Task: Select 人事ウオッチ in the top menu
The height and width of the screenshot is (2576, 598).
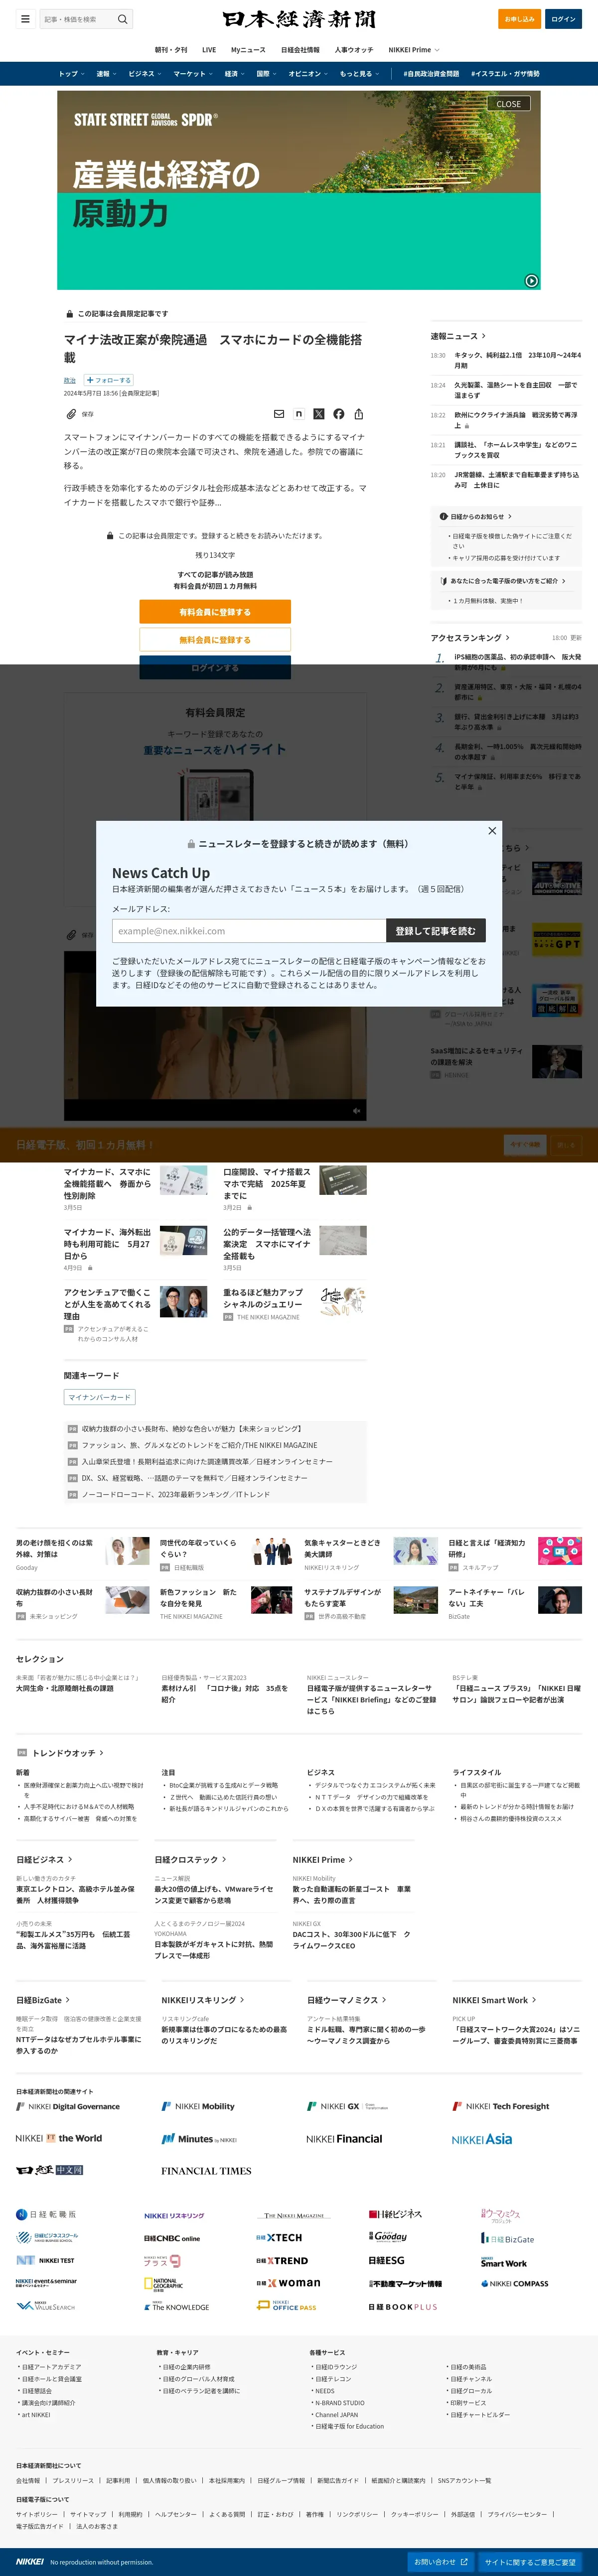Action: coord(354,49)
